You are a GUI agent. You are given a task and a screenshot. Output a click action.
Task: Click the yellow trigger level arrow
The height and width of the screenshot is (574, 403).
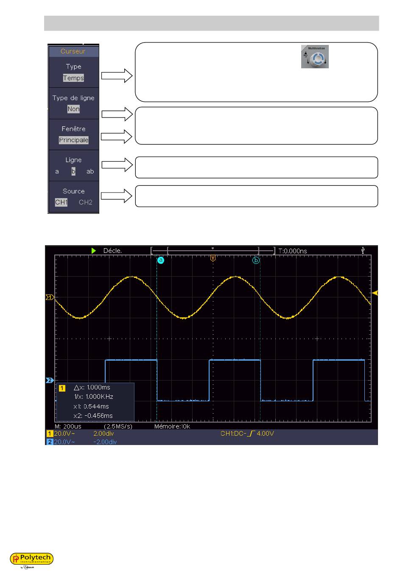[375, 293]
